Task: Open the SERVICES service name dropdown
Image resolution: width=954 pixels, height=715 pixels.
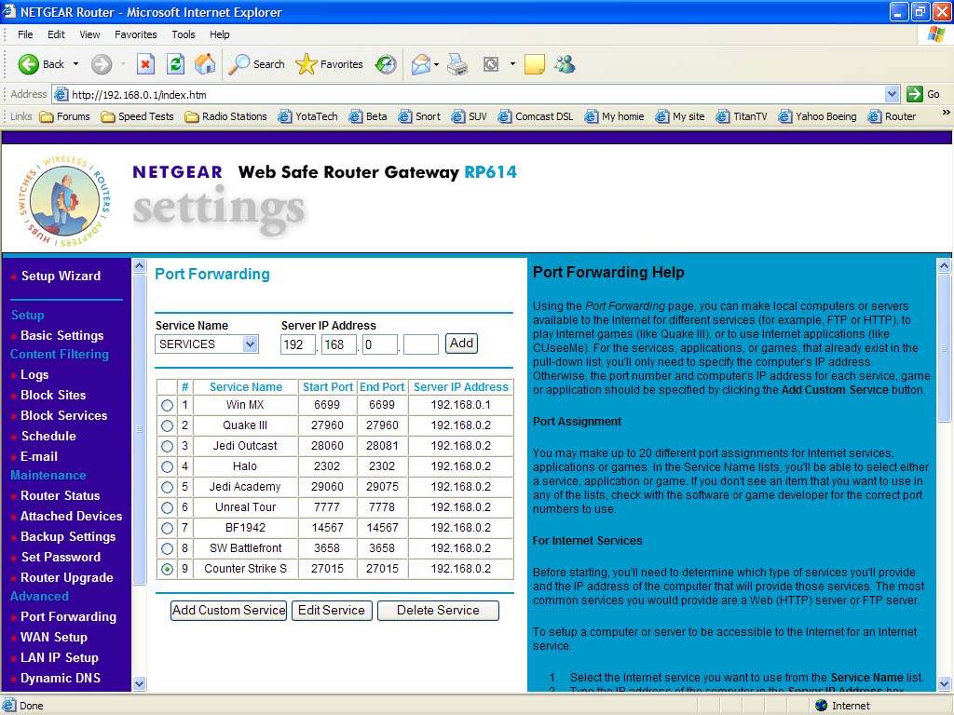Action: [207, 344]
